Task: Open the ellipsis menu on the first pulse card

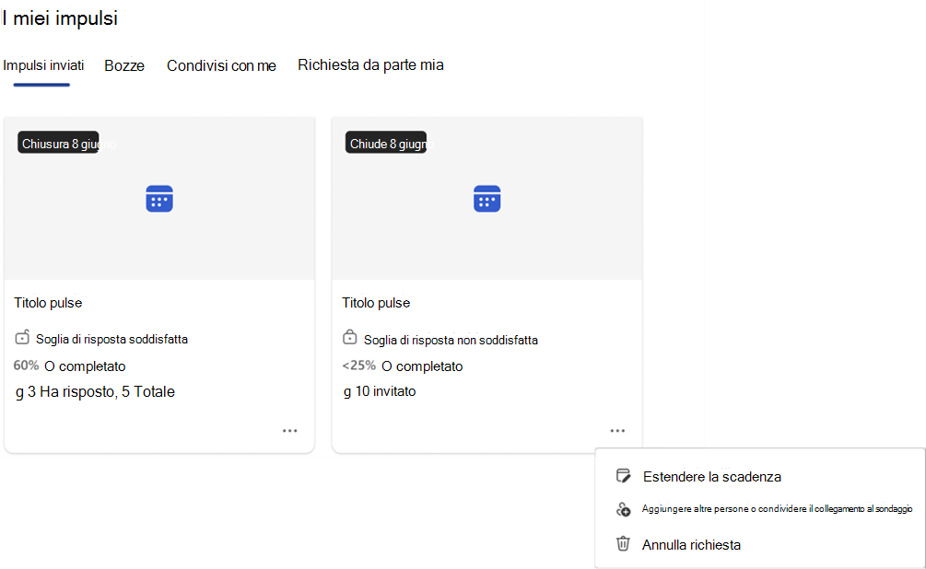Action: coord(290,430)
